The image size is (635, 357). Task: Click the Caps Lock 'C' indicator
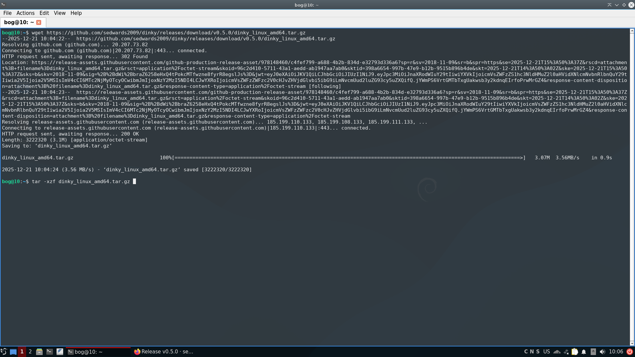(x=526, y=352)
